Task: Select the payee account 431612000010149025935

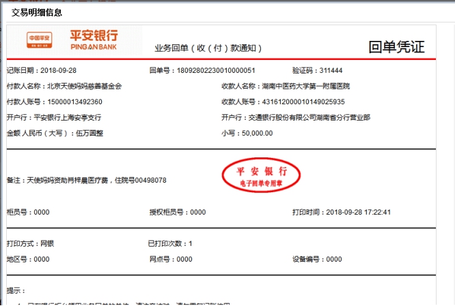Action: tap(303, 102)
